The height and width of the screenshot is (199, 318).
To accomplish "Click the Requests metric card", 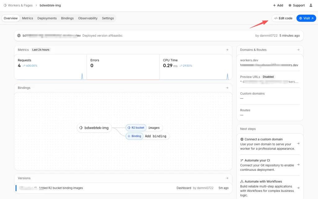I will coord(51,67).
